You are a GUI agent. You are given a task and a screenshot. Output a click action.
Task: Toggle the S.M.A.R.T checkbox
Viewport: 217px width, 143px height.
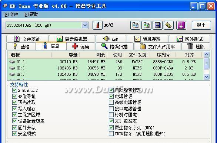[14, 90]
